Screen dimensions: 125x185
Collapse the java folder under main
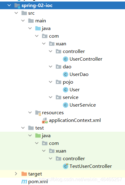click(30, 28)
